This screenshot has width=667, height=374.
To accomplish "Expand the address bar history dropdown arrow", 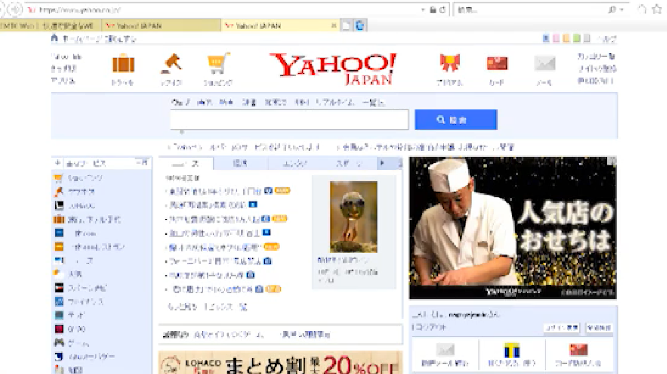I will [x=423, y=10].
